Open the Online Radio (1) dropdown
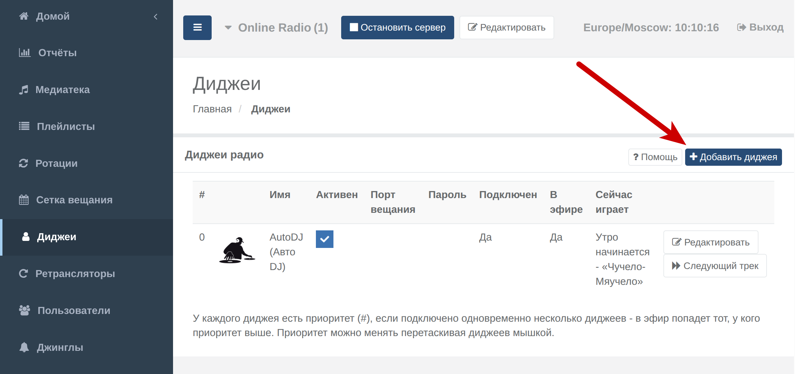This screenshot has width=795, height=374. pos(277,28)
